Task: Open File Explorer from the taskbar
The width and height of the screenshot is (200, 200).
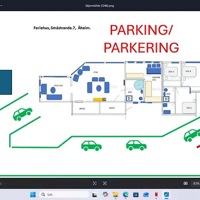Action: pos(116,195)
